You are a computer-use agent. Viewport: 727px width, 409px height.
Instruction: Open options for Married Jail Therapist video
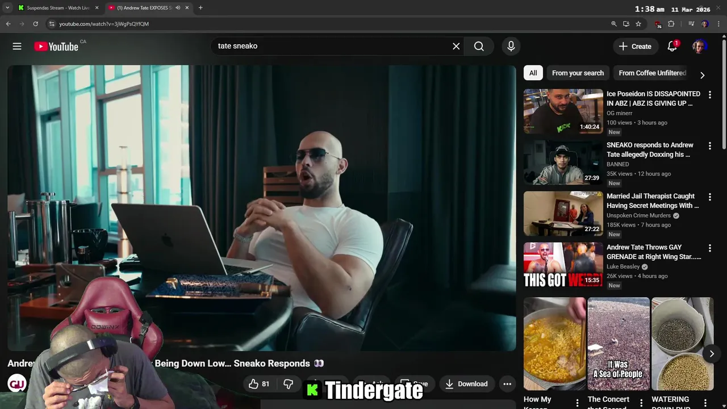tap(709, 197)
